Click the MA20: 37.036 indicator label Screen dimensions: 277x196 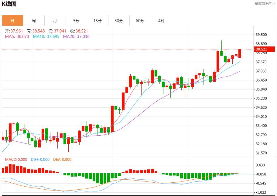click(76, 36)
